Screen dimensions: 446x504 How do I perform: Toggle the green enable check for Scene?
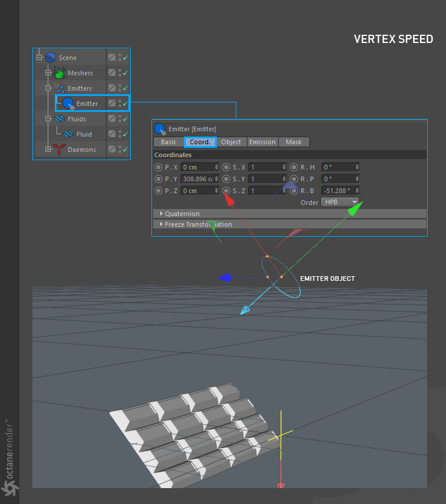tap(125, 58)
